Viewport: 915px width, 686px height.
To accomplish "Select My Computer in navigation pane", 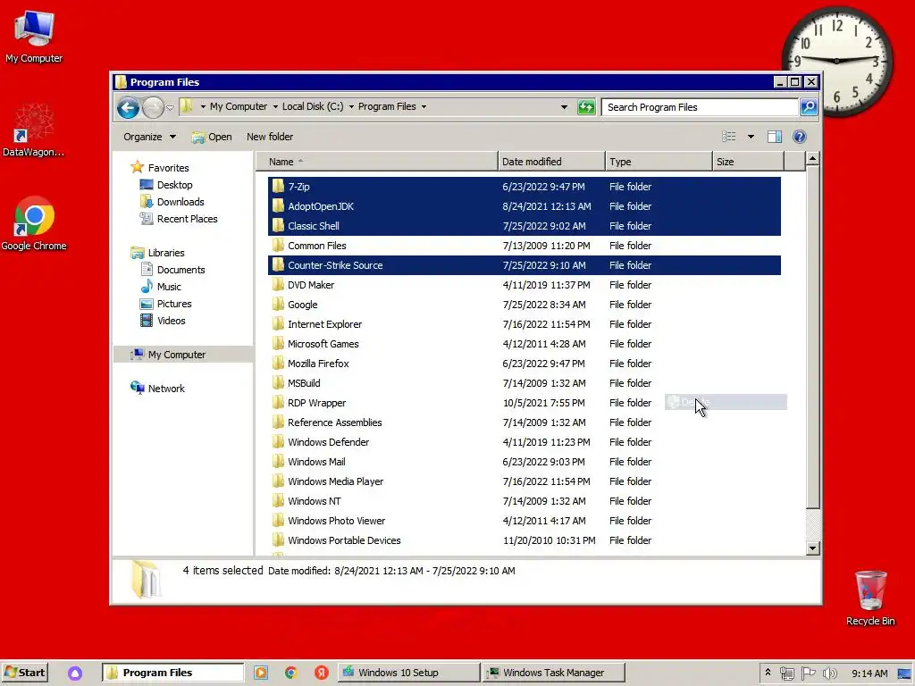I will point(183,354).
